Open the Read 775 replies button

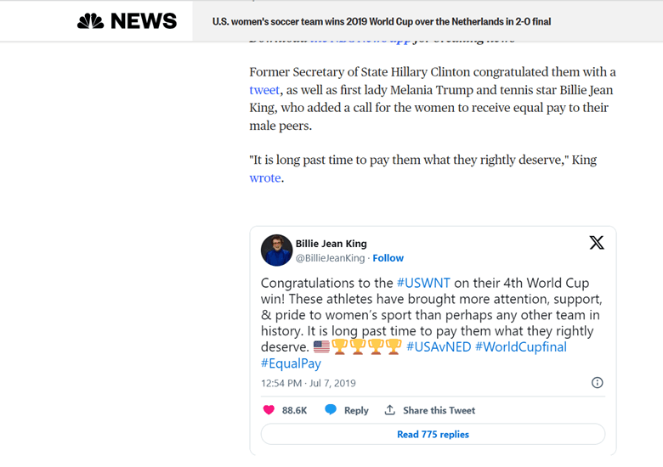pyautogui.click(x=433, y=435)
